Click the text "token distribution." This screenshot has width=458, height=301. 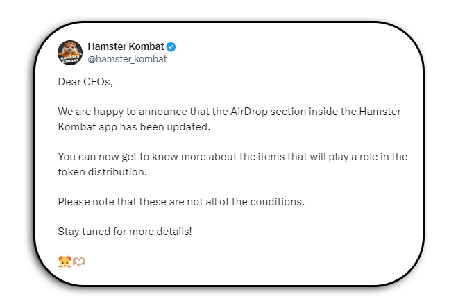click(x=102, y=172)
